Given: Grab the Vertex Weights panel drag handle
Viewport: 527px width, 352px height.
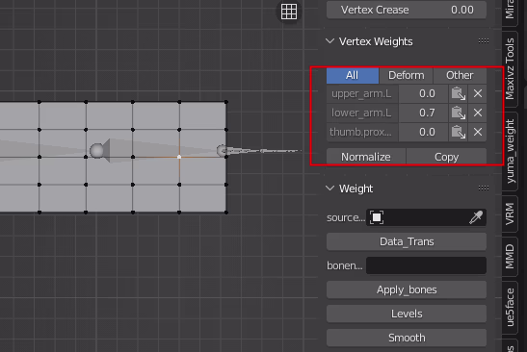Looking at the screenshot, I should click(x=484, y=41).
